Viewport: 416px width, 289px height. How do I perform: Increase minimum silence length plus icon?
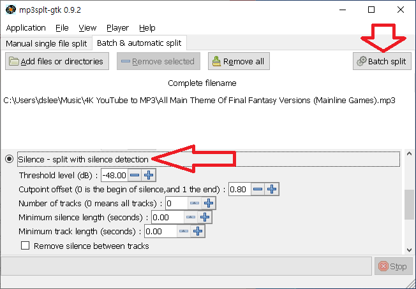point(205,217)
